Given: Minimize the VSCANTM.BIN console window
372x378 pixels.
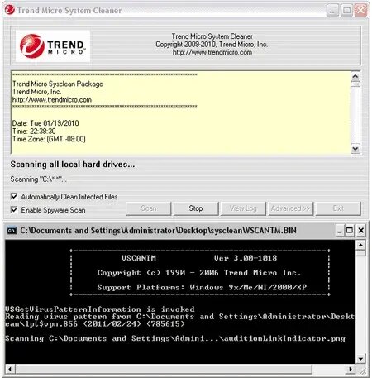Looking at the screenshot, I should [340, 231].
